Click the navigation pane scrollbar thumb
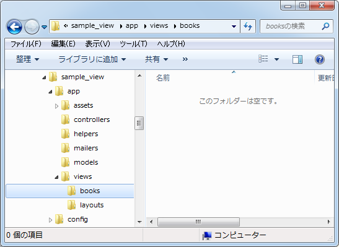Image resolution: width=339 pixels, height=247 pixels. (139, 123)
